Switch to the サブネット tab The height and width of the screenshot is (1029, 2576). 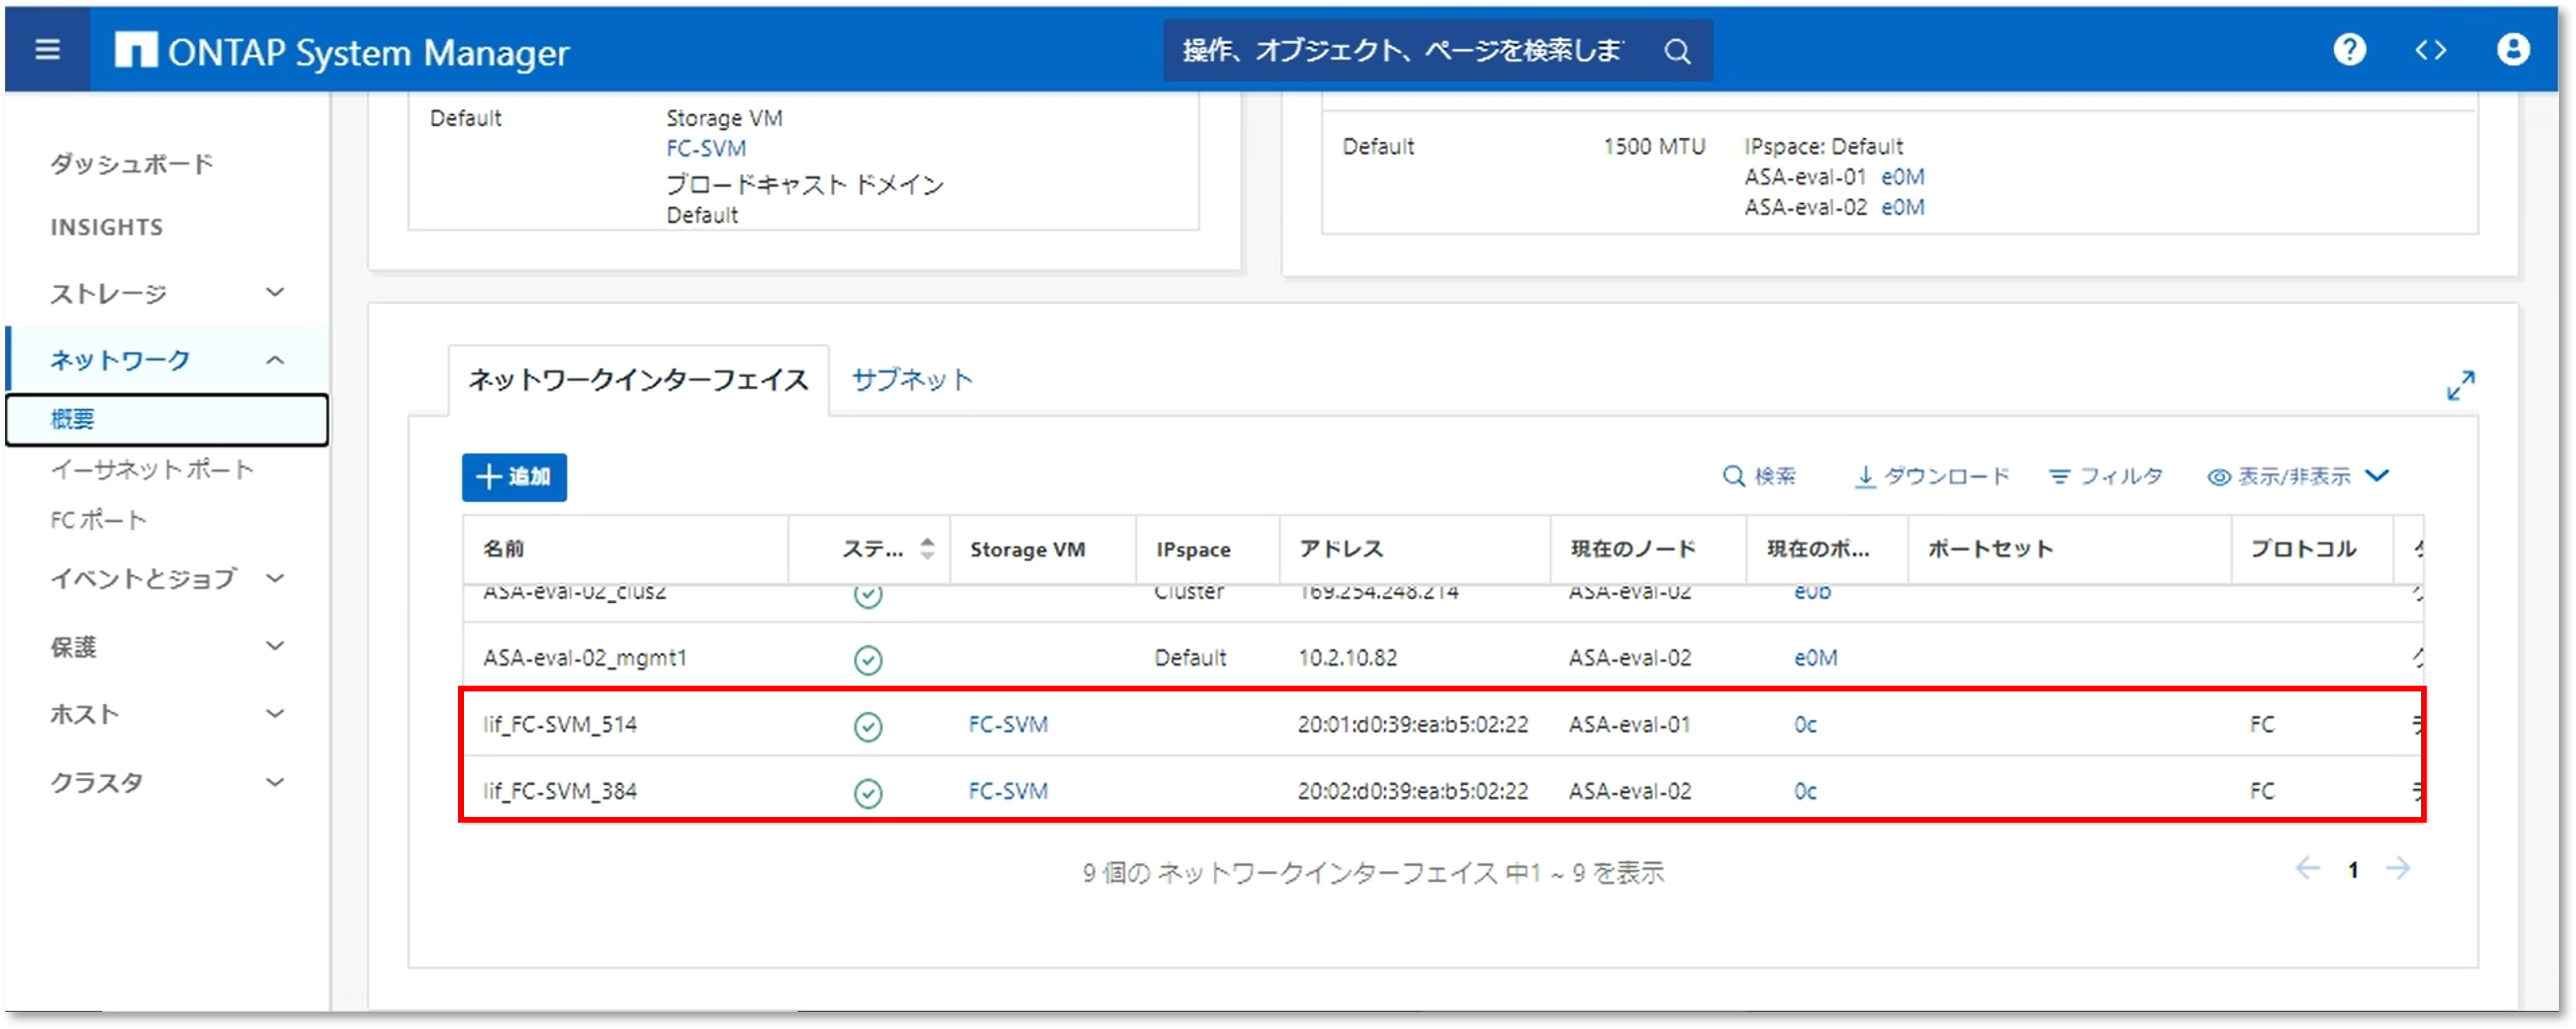pos(911,379)
